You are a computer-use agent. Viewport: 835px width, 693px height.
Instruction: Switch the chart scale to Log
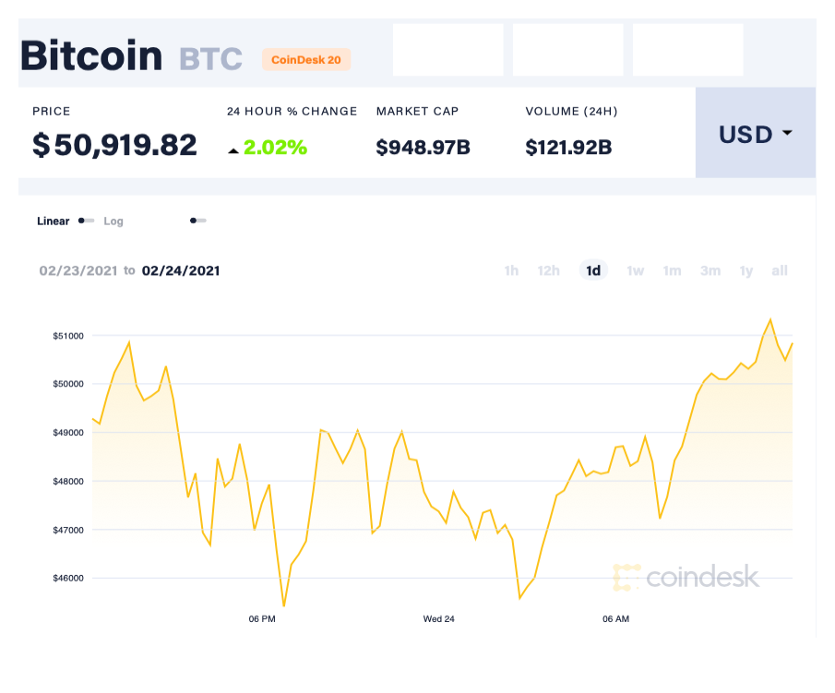[113, 221]
